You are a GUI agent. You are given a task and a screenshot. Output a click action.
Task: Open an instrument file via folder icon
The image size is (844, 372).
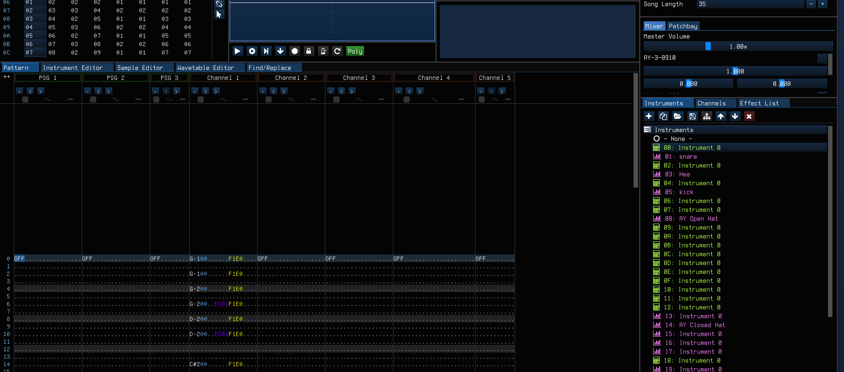point(678,116)
